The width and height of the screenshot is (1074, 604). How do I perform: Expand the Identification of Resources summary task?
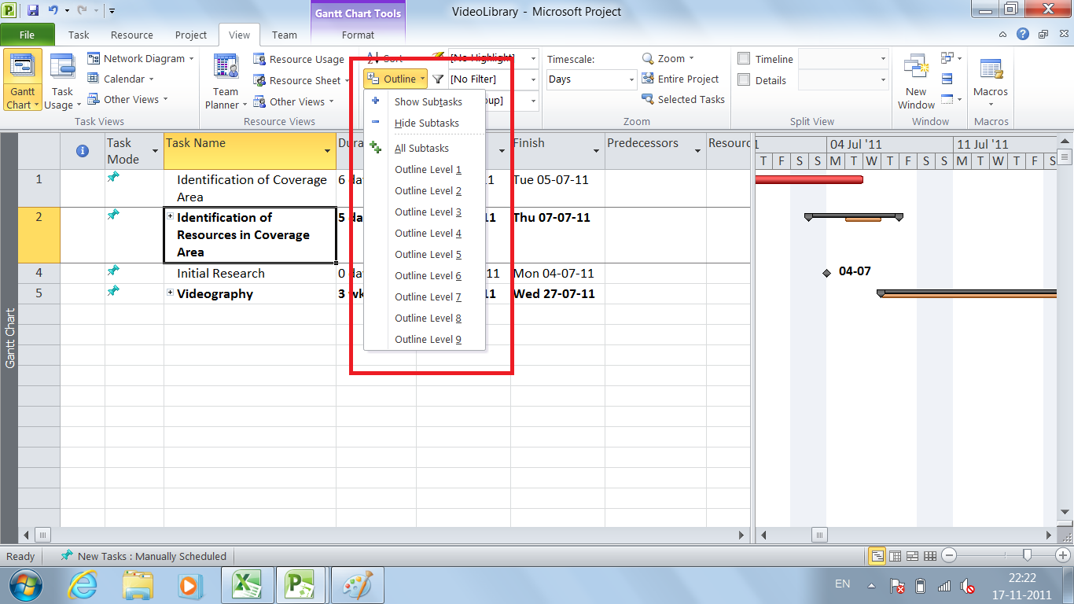[170, 216]
